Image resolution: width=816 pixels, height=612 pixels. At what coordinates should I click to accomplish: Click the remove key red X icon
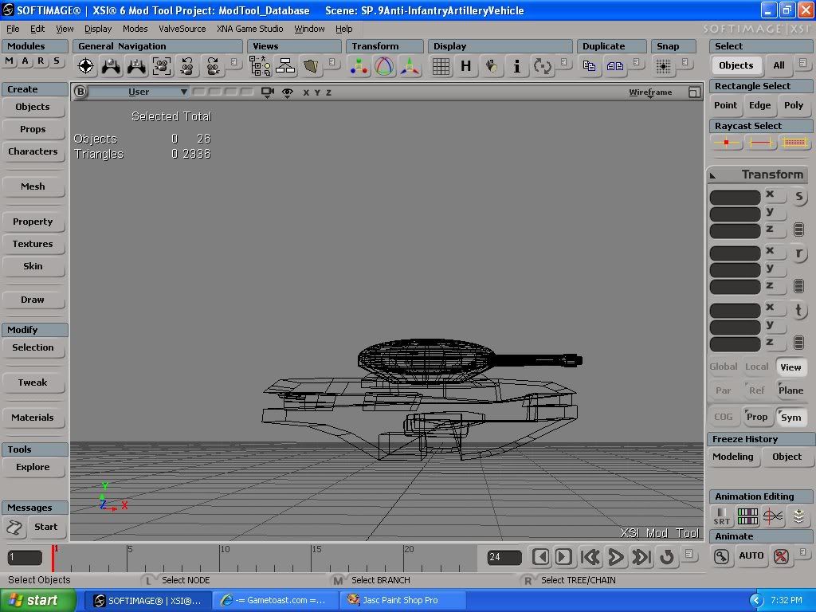tap(781, 556)
